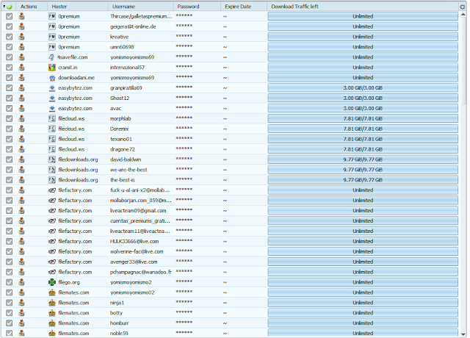
Task: Click Unlimited traffic bar for botty
Action: click(x=363, y=313)
